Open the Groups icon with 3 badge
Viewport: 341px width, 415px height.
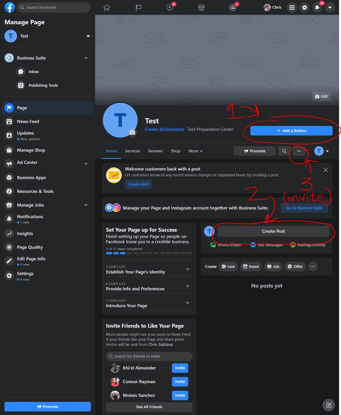click(233, 7)
